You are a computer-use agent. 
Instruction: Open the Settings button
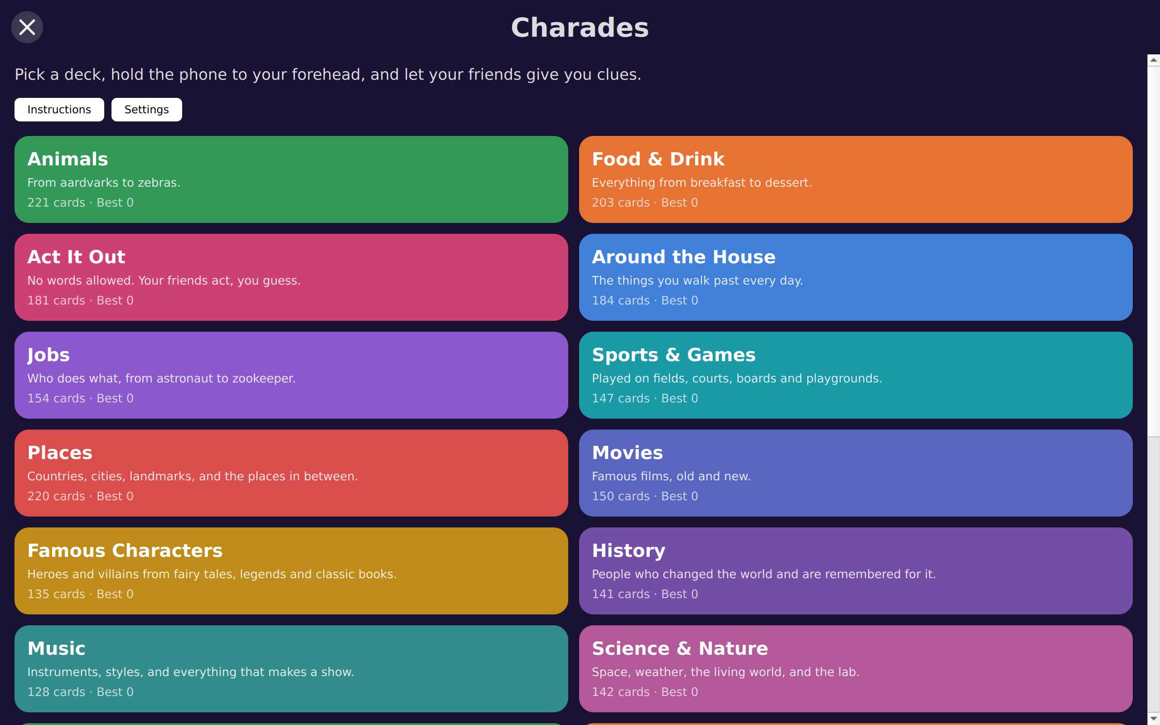[147, 109]
